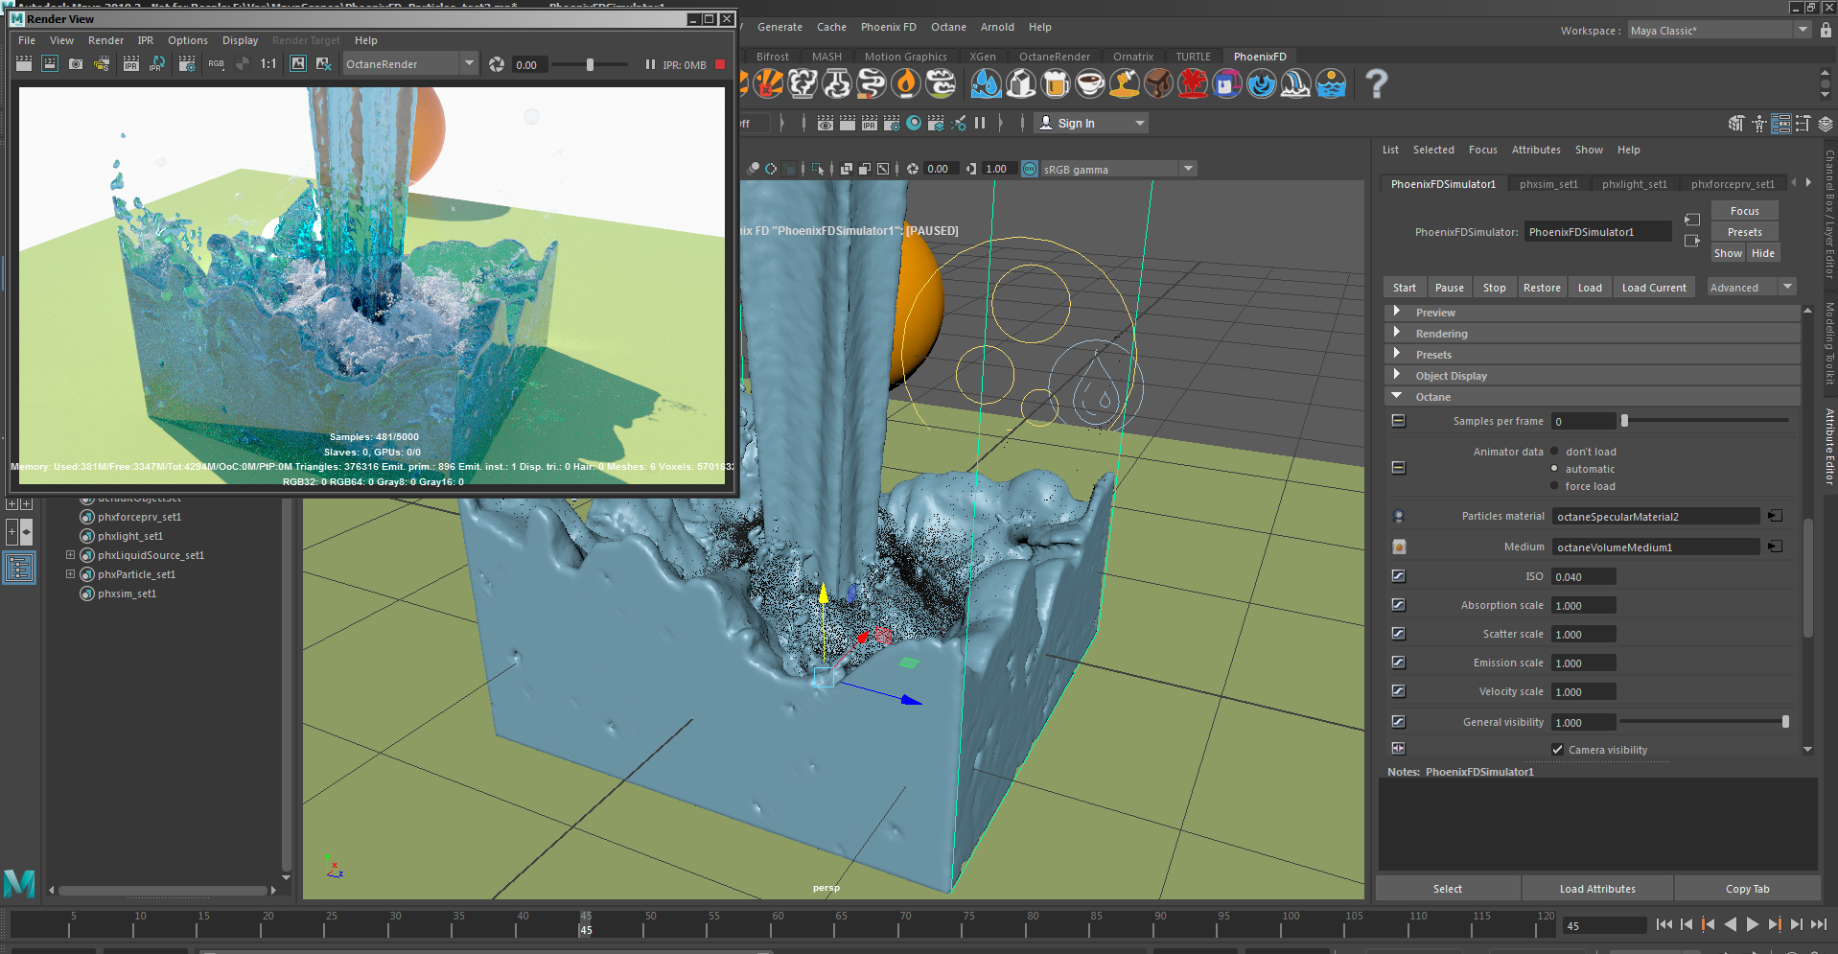Click the Load Attributes button

1597,889
